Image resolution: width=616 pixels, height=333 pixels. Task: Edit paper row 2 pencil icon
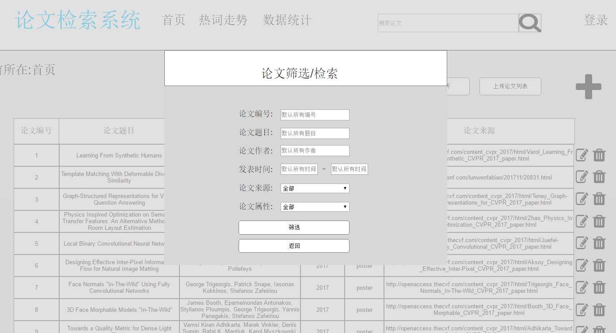[x=582, y=177]
